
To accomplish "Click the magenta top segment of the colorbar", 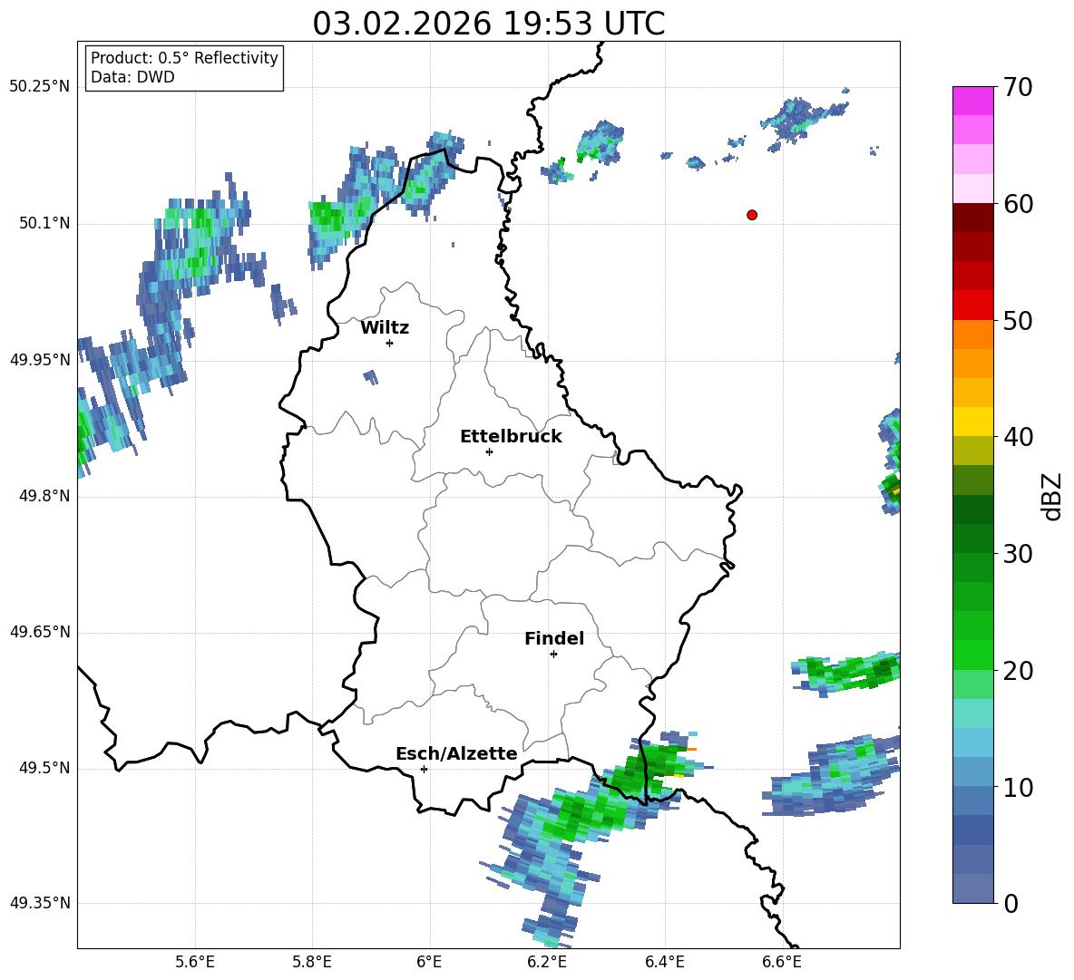I will [x=972, y=102].
